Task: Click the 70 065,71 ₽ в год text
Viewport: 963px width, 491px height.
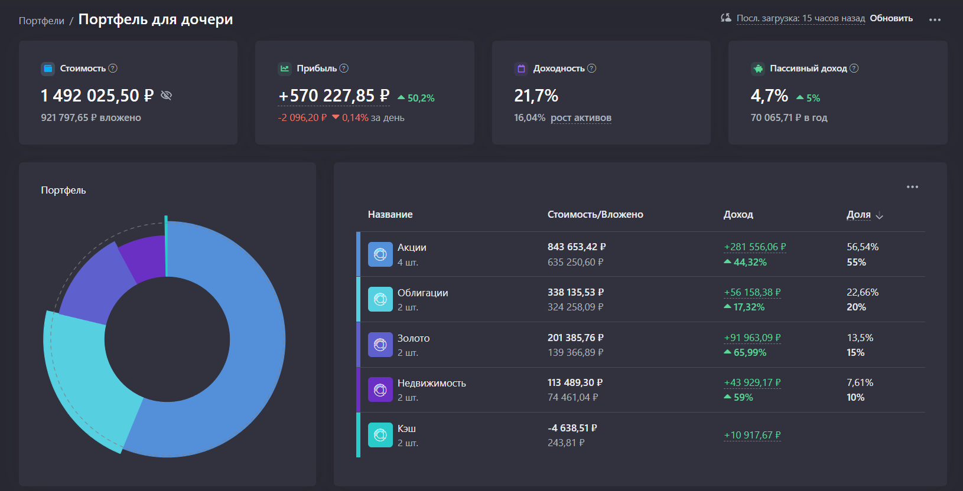Action: [x=789, y=117]
